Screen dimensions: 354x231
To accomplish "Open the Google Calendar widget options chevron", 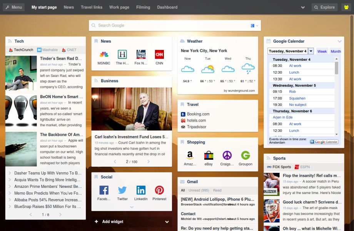I will [x=339, y=41].
